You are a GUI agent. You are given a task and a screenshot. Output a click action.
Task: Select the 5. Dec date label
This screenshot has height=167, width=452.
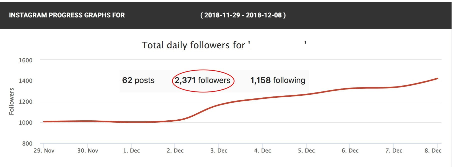306,151
